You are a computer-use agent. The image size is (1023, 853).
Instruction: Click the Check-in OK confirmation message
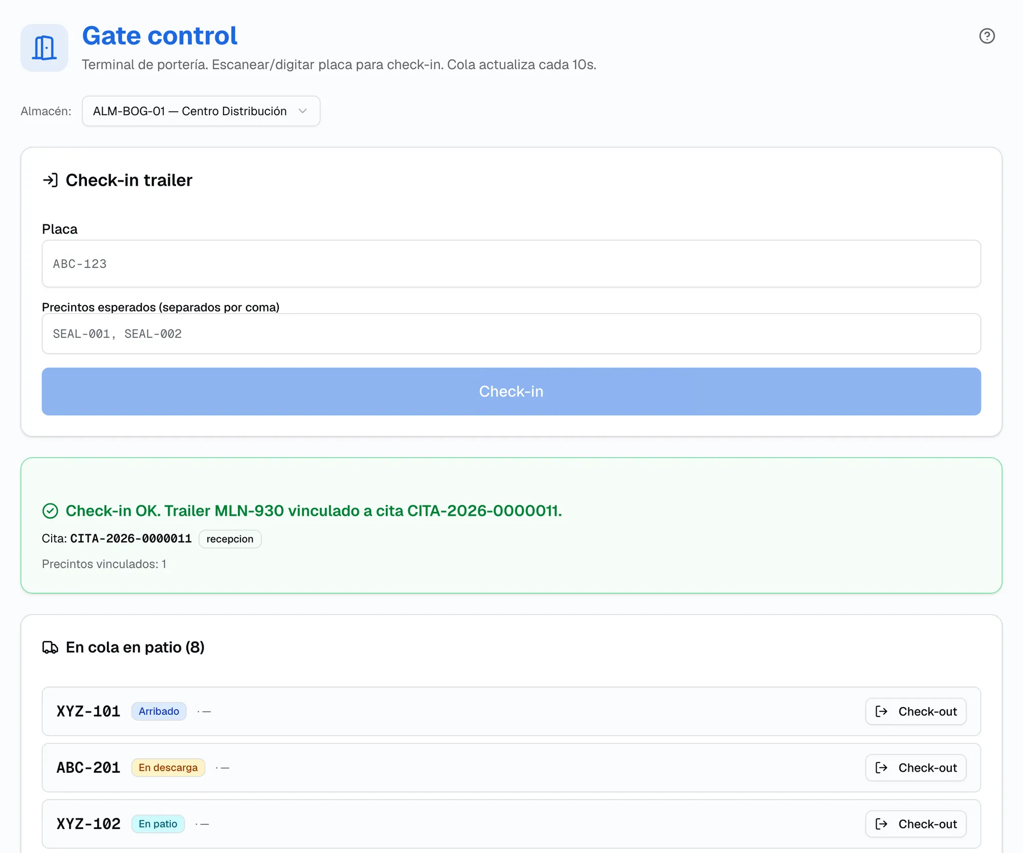coord(314,511)
